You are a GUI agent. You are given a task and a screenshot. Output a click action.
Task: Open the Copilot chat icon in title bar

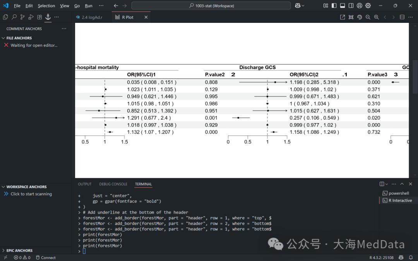pos(298,5)
